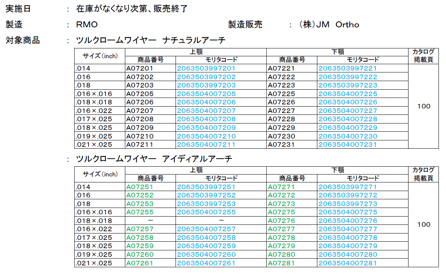446x274 pixels.
Task: Open Morita code 2063504007281
Action: coord(348,263)
